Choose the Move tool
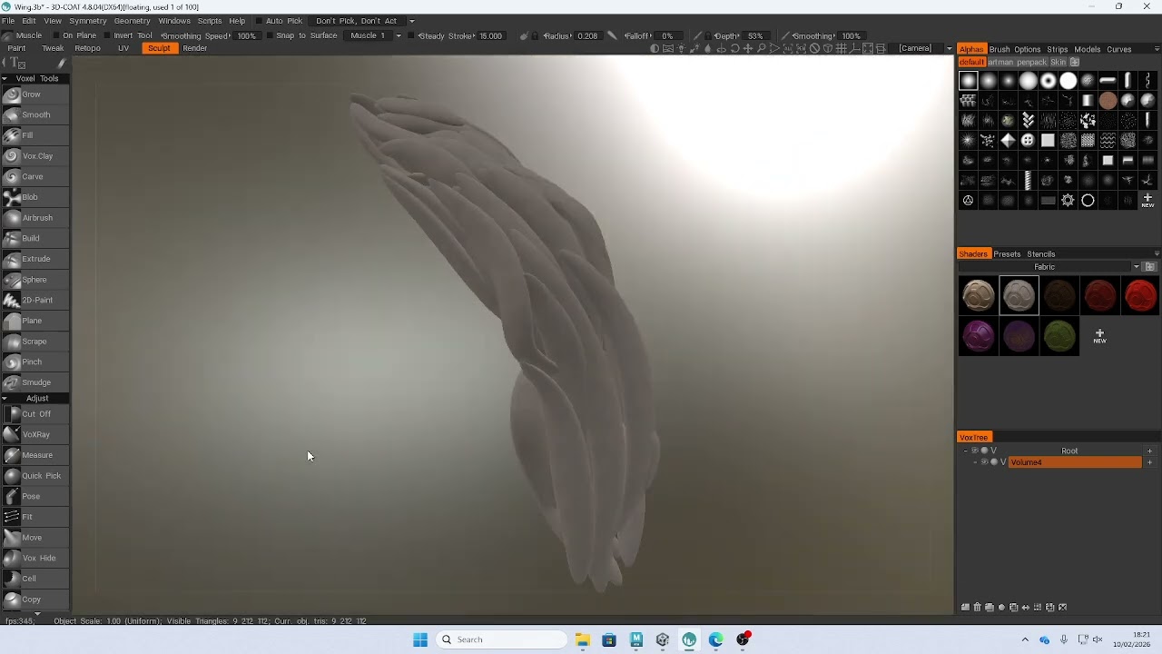The height and width of the screenshot is (654, 1162). point(34,538)
